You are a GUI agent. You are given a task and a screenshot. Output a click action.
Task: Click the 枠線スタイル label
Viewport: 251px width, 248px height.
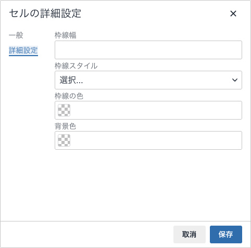[76, 66]
